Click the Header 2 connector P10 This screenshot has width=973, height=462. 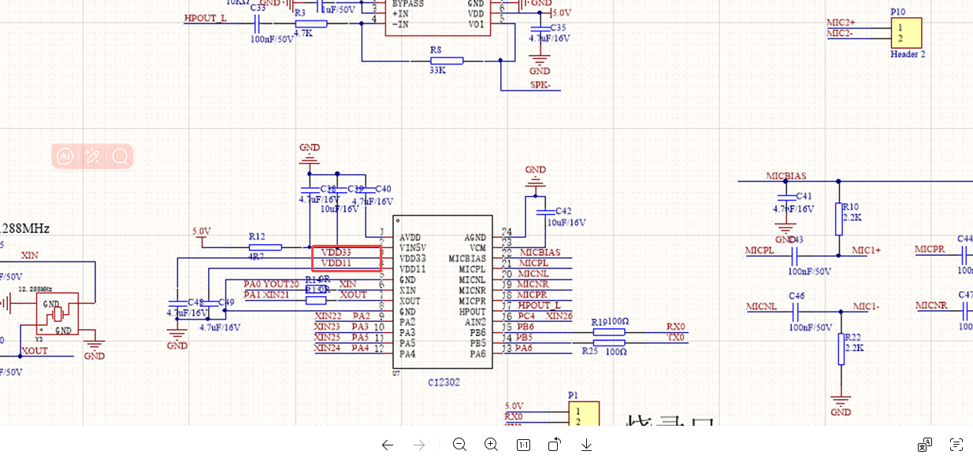[x=906, y=33]
